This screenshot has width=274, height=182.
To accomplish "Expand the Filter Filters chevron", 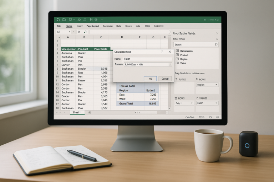I will coord(217,39).
